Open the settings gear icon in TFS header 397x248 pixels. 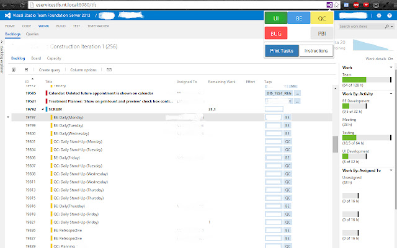[379, 15]
